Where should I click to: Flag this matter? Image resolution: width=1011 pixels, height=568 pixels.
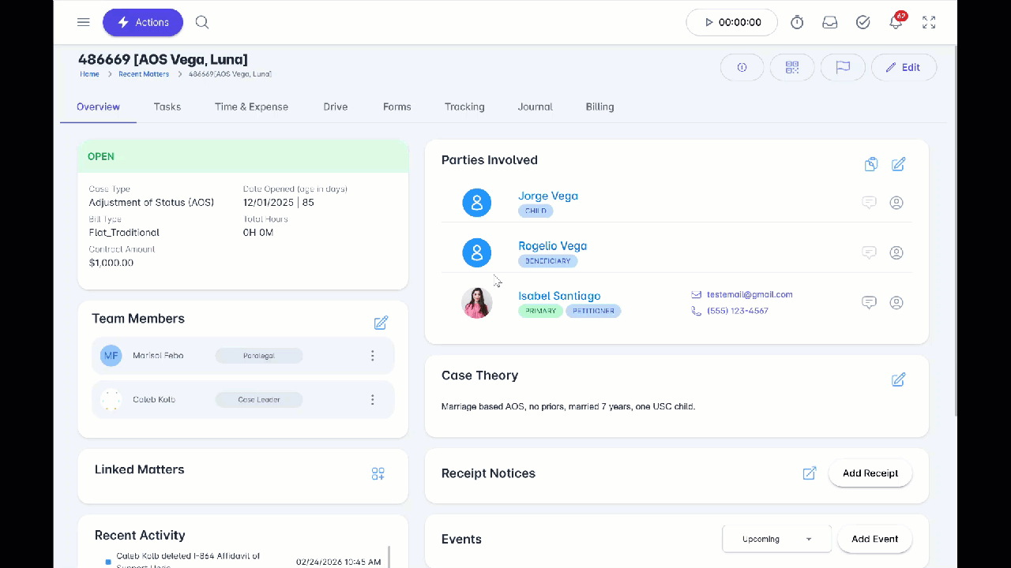coord(843,67)
